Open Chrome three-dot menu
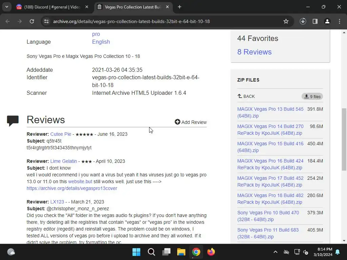This screenshot has height=260, width=347. click(x=340, y=21)
